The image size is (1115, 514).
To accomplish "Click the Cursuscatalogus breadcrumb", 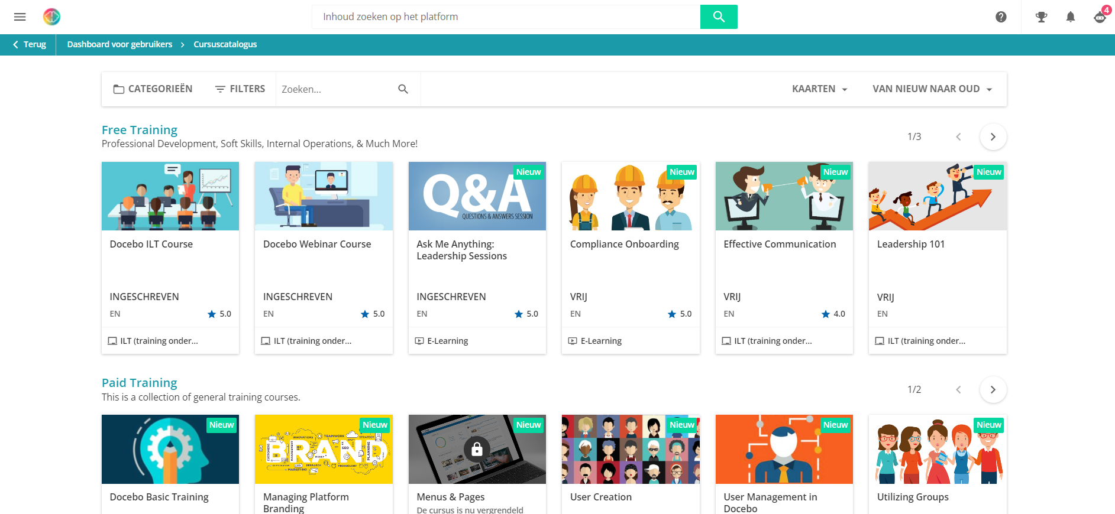I will 225,44.
